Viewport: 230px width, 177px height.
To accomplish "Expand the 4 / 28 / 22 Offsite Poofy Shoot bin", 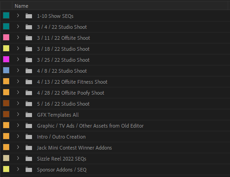I will [18, 92].
